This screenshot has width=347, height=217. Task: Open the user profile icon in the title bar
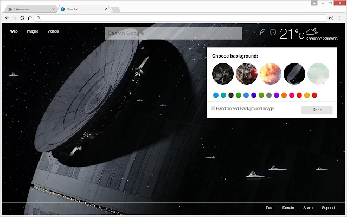pos(314,3)
